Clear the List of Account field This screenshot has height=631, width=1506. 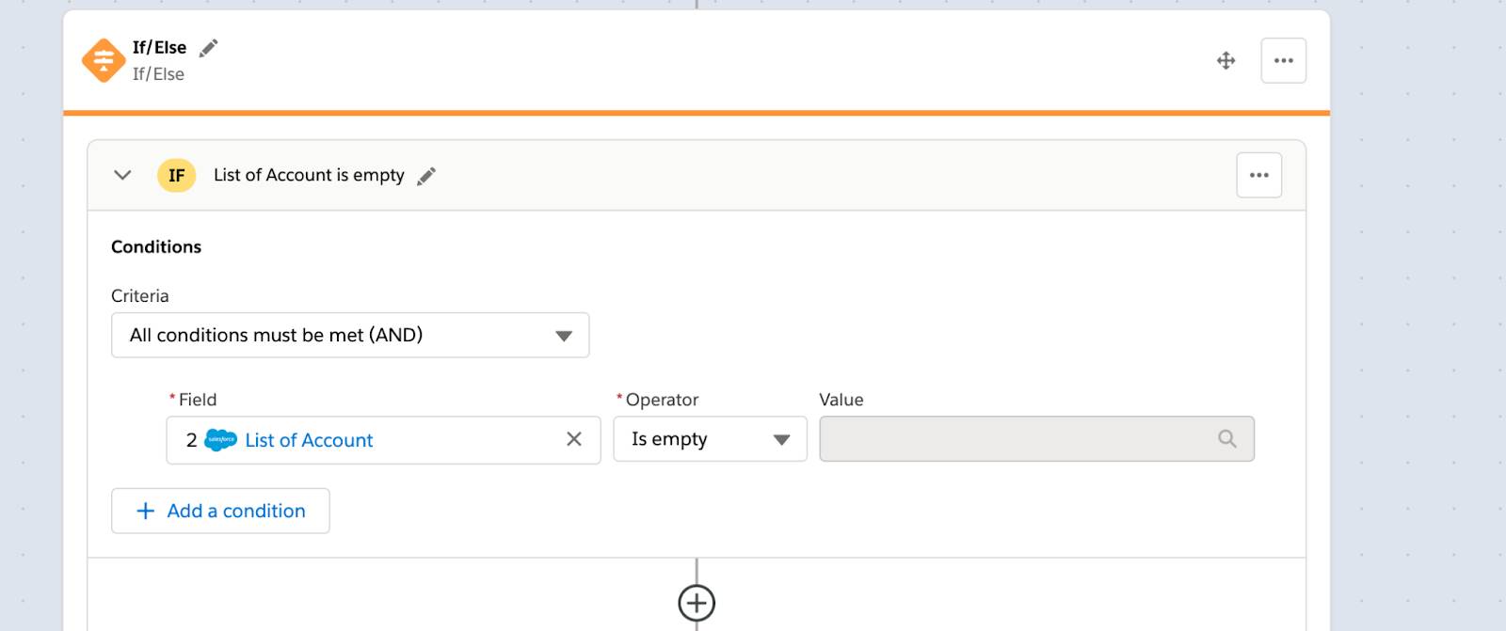(574, 439)
